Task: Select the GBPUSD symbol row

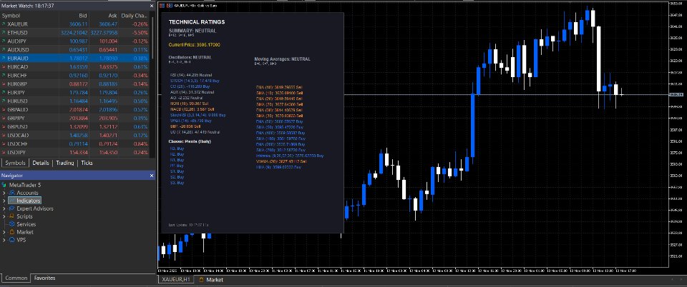Action: coord(75,126)
